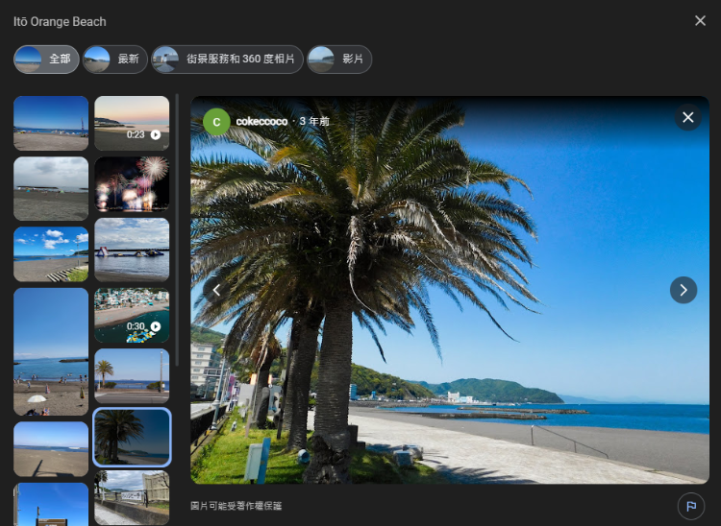Open the sandy beach shadow thumbnail
Viewport: 721px width, 526px height.
51,449
